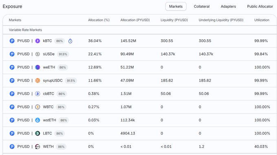Click the Allocation (%) column header
Screen dimensions: 277x155
point(99,20)
